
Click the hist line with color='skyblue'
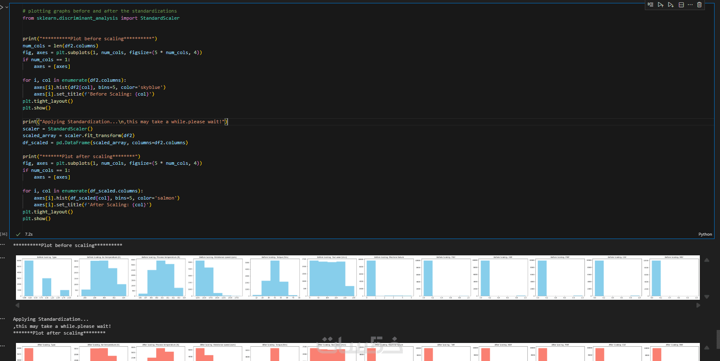(100, 87)
